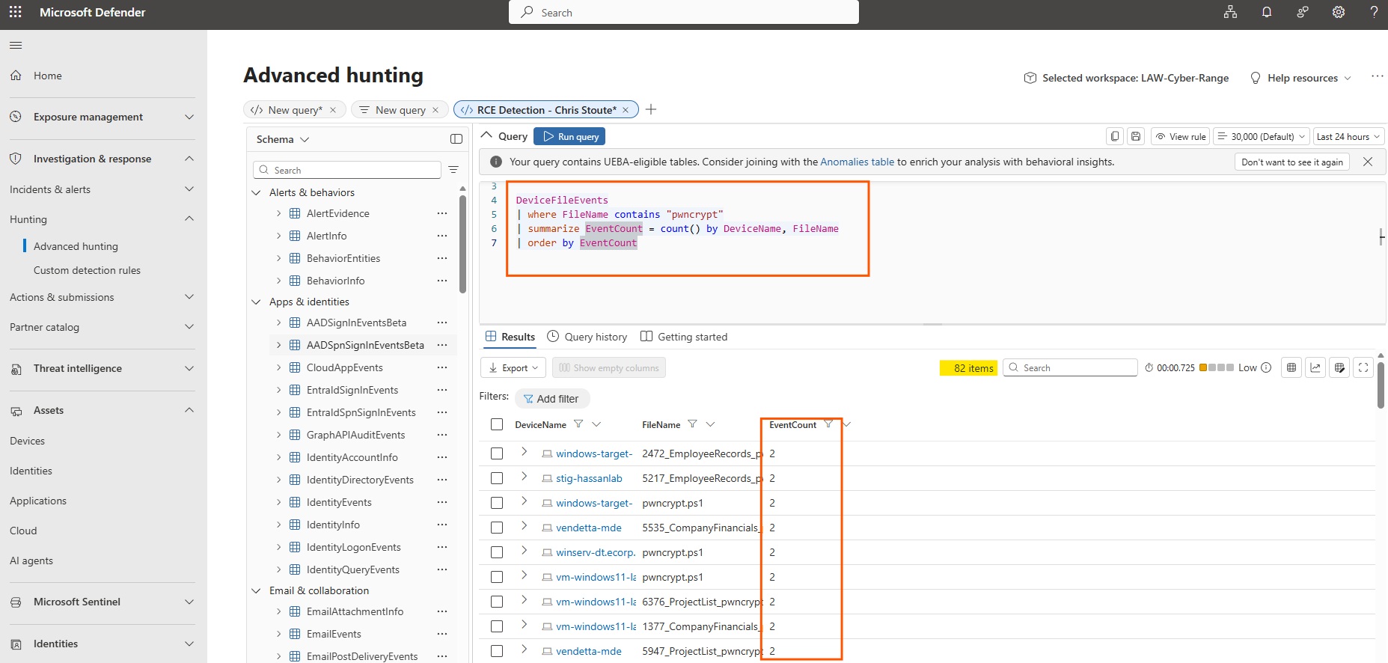Select the Results tab
1388x663 pixels.
[510, 337]
